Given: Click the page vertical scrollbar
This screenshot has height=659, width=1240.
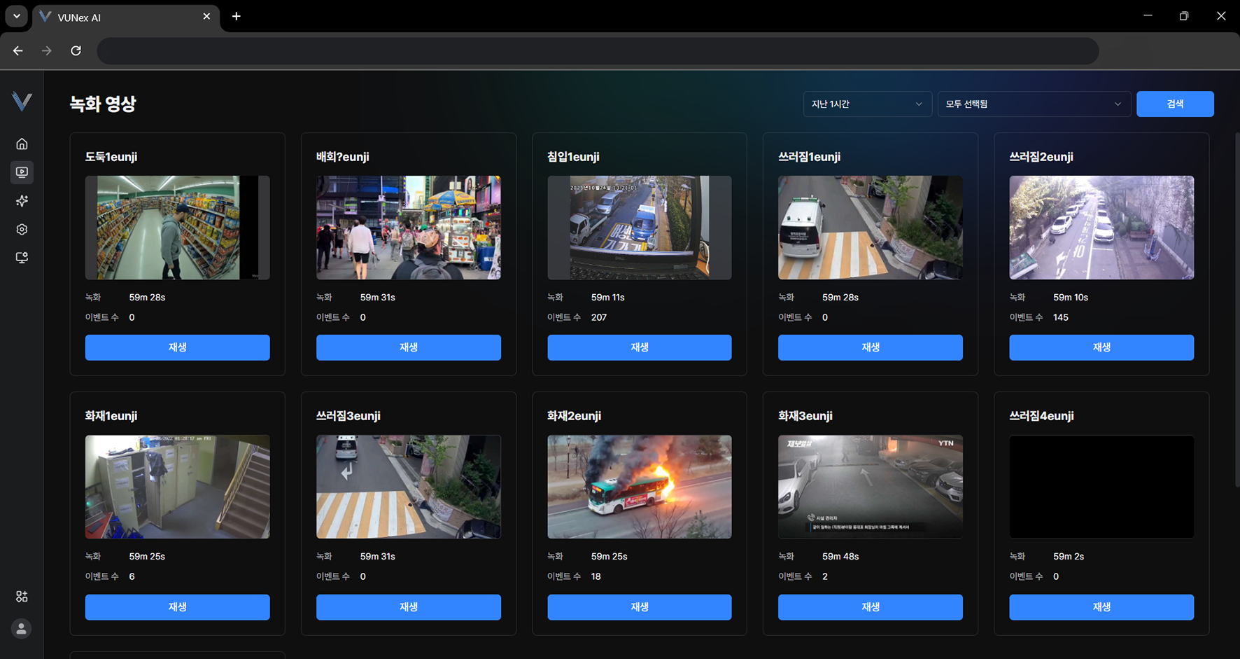Looking at the screenshot, I should 1236,308.
